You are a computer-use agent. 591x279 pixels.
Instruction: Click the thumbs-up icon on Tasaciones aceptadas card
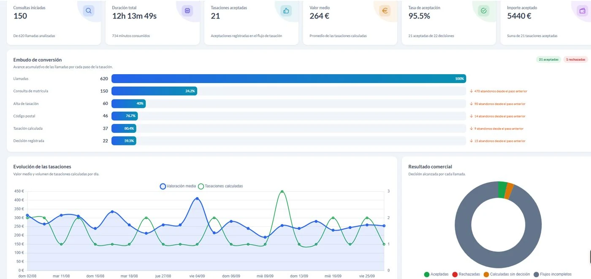(x=286, y=11)
